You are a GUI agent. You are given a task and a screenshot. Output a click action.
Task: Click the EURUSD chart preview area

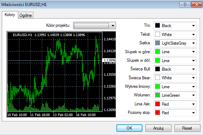click(x=61, y=74)
